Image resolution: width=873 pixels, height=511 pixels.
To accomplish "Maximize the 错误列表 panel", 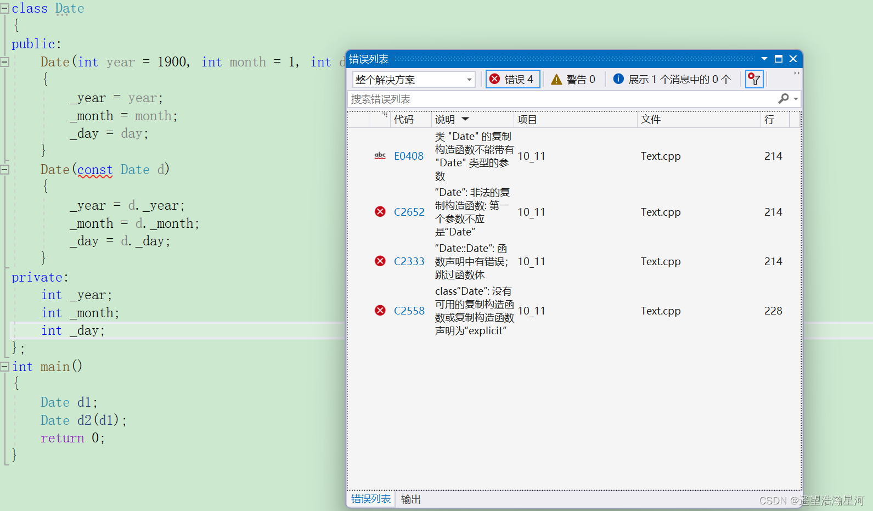I will pos(778,59).
